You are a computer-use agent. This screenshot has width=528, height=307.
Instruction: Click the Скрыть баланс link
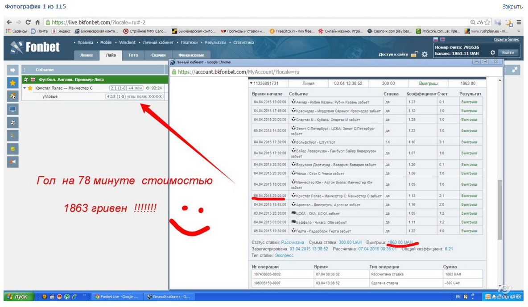[506, 39]
